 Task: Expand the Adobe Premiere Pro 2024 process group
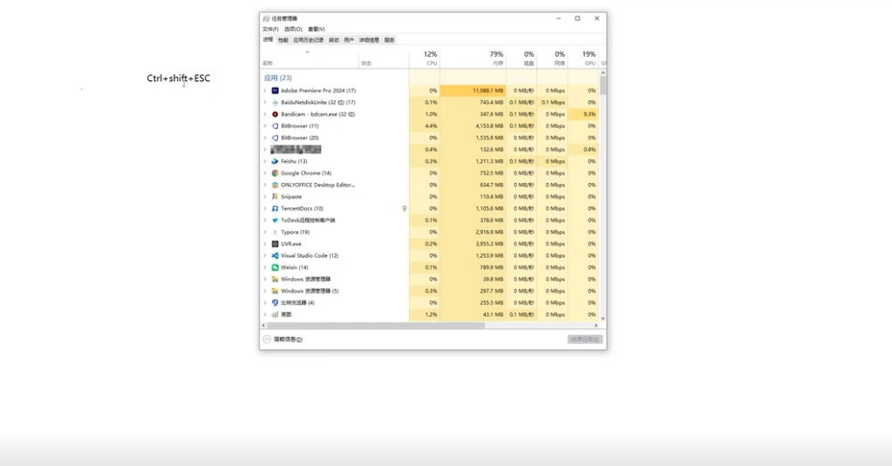[265, 91]
